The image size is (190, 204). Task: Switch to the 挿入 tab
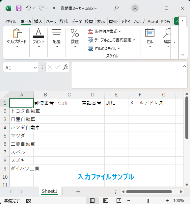[x=38, y=21]
